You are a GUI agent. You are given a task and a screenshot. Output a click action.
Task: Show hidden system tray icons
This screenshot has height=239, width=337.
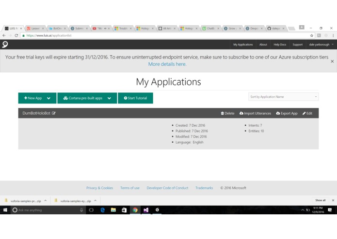coord(303,210)
